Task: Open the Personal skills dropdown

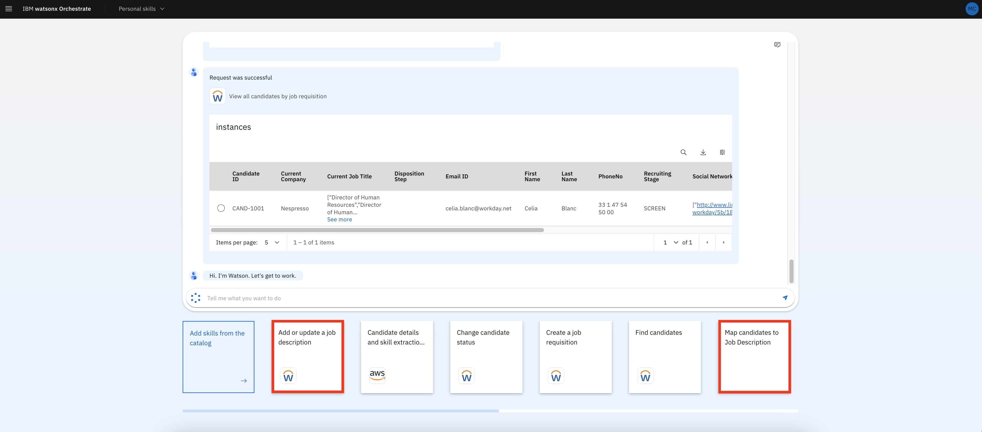Action: tap(141, 8)
